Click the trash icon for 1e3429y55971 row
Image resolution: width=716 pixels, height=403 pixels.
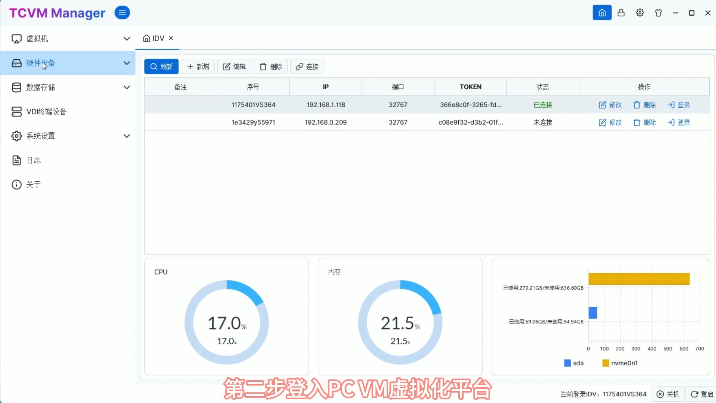637,122
